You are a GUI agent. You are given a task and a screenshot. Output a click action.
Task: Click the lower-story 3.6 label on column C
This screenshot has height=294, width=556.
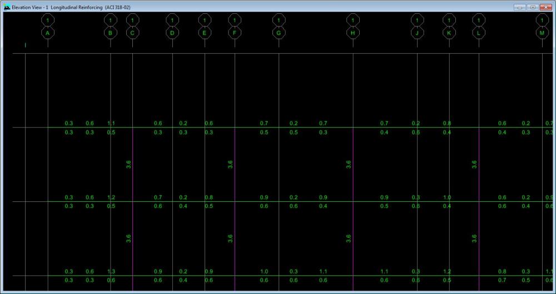pos(129,239)
